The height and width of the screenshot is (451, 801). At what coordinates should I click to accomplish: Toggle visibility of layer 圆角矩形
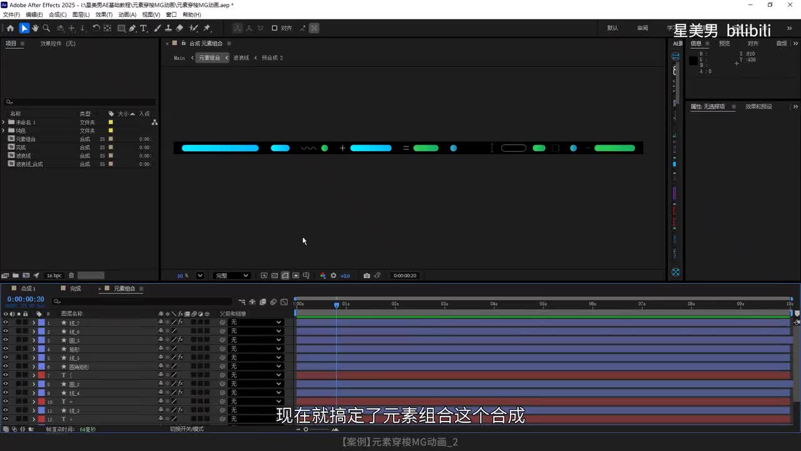tap(6, 366)
